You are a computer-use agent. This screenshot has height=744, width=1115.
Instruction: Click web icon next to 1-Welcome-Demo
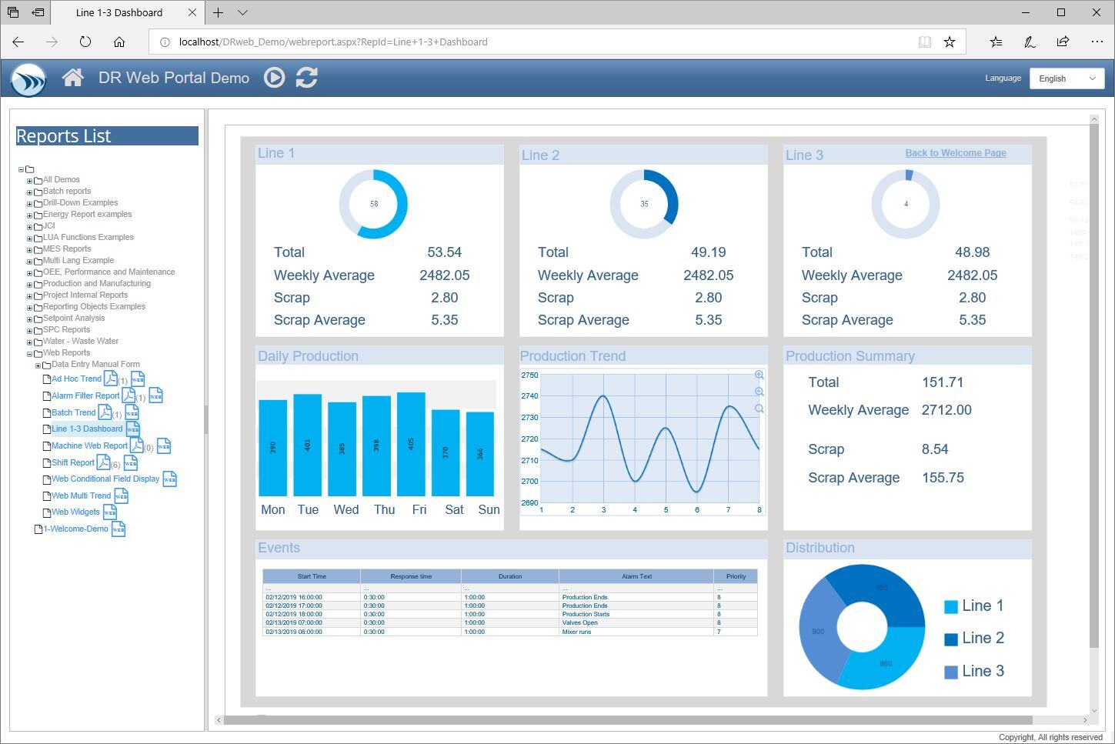pyautogui.click(x=119, y=529)
